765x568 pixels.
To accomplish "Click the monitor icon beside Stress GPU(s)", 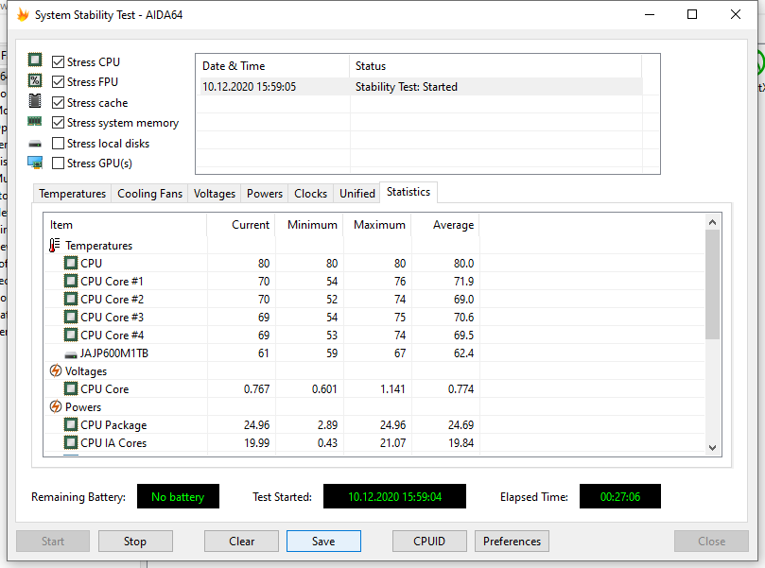I will (35, 163).
